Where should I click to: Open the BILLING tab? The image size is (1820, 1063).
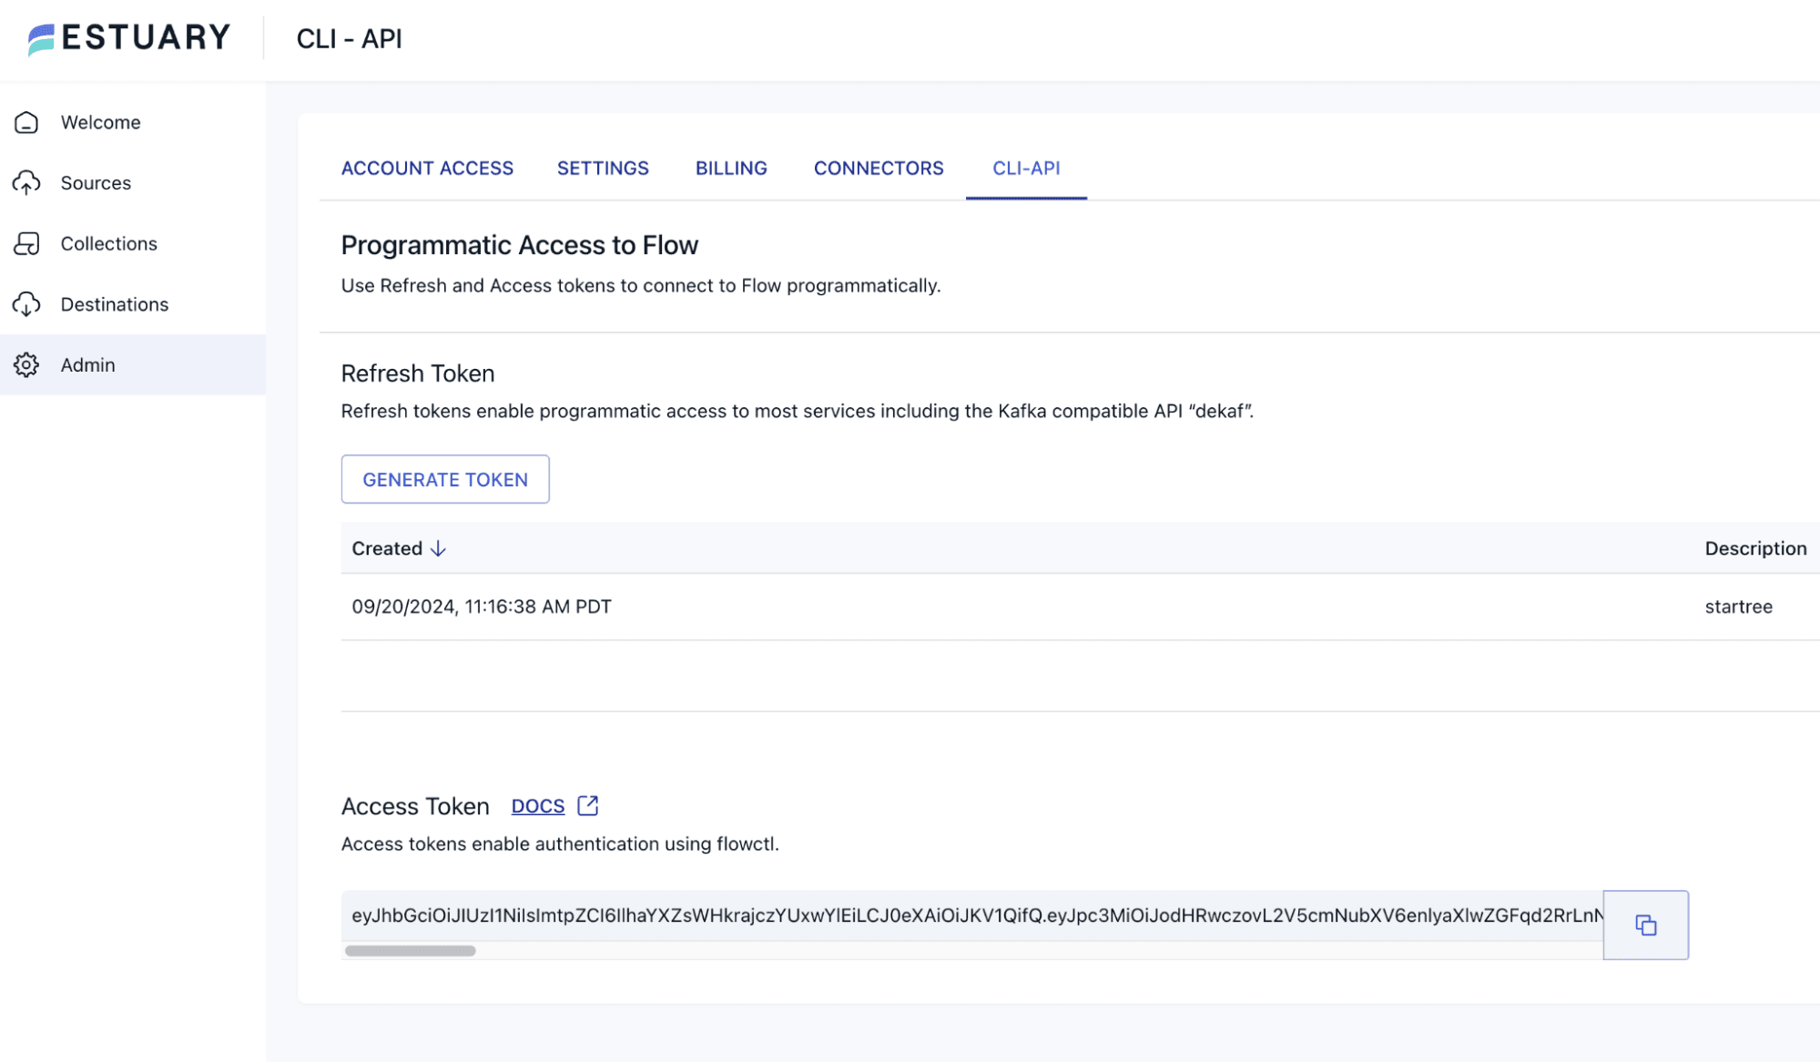730,168
